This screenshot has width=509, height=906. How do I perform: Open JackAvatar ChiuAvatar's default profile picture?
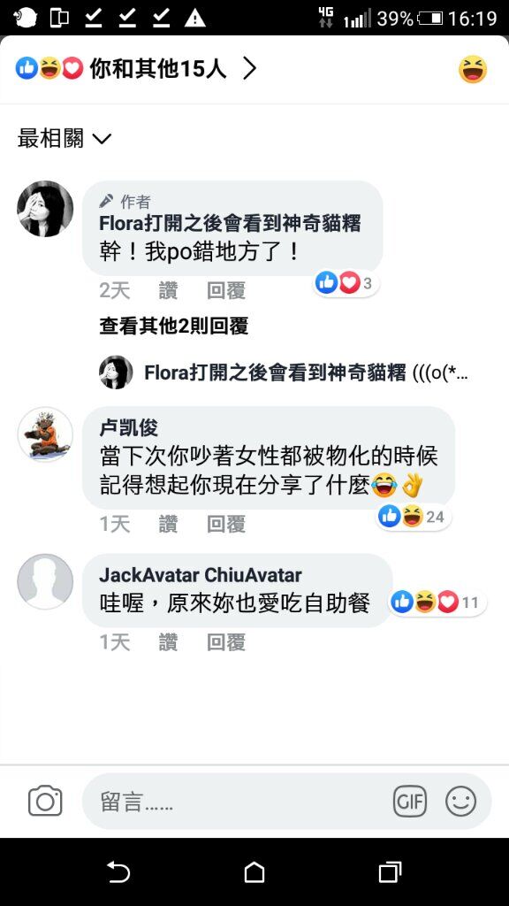coord(45,582)
